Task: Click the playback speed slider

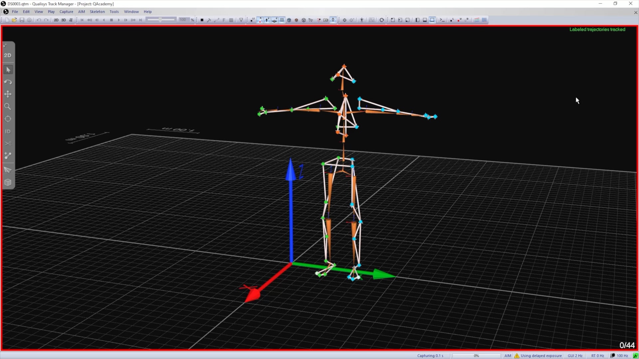Action: pos(161,20)
